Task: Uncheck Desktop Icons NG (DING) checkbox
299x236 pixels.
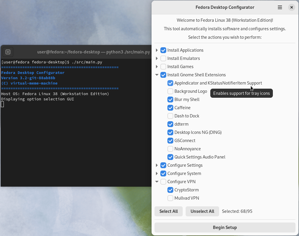Action: click(170, 132)
